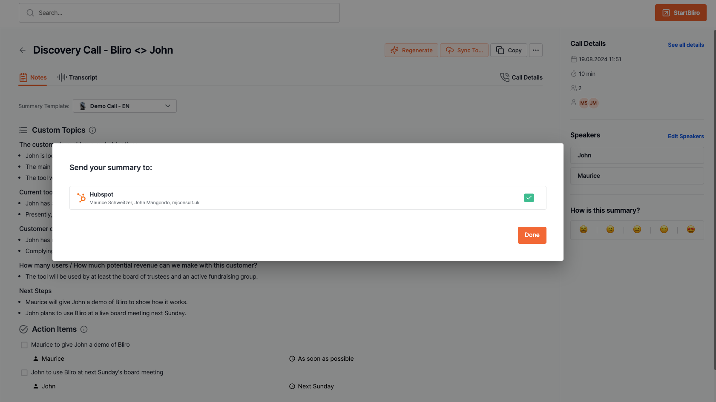Open Call Details via the phone icon
Image resolution: width=716 pixels, height=402 pixels.
point(505,77)
